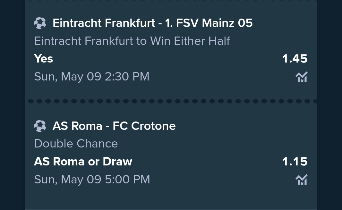
Task: Click soccer ball icon beside AS Roma
Action: point(40,126)
